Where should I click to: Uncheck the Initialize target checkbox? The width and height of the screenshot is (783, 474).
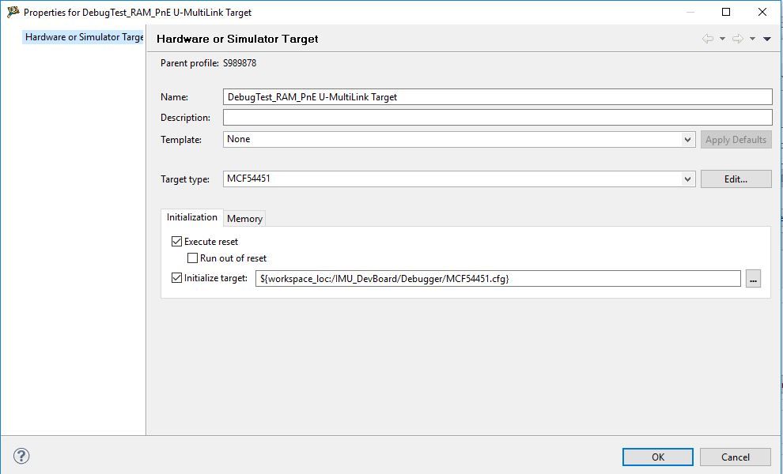pos(176,278)
